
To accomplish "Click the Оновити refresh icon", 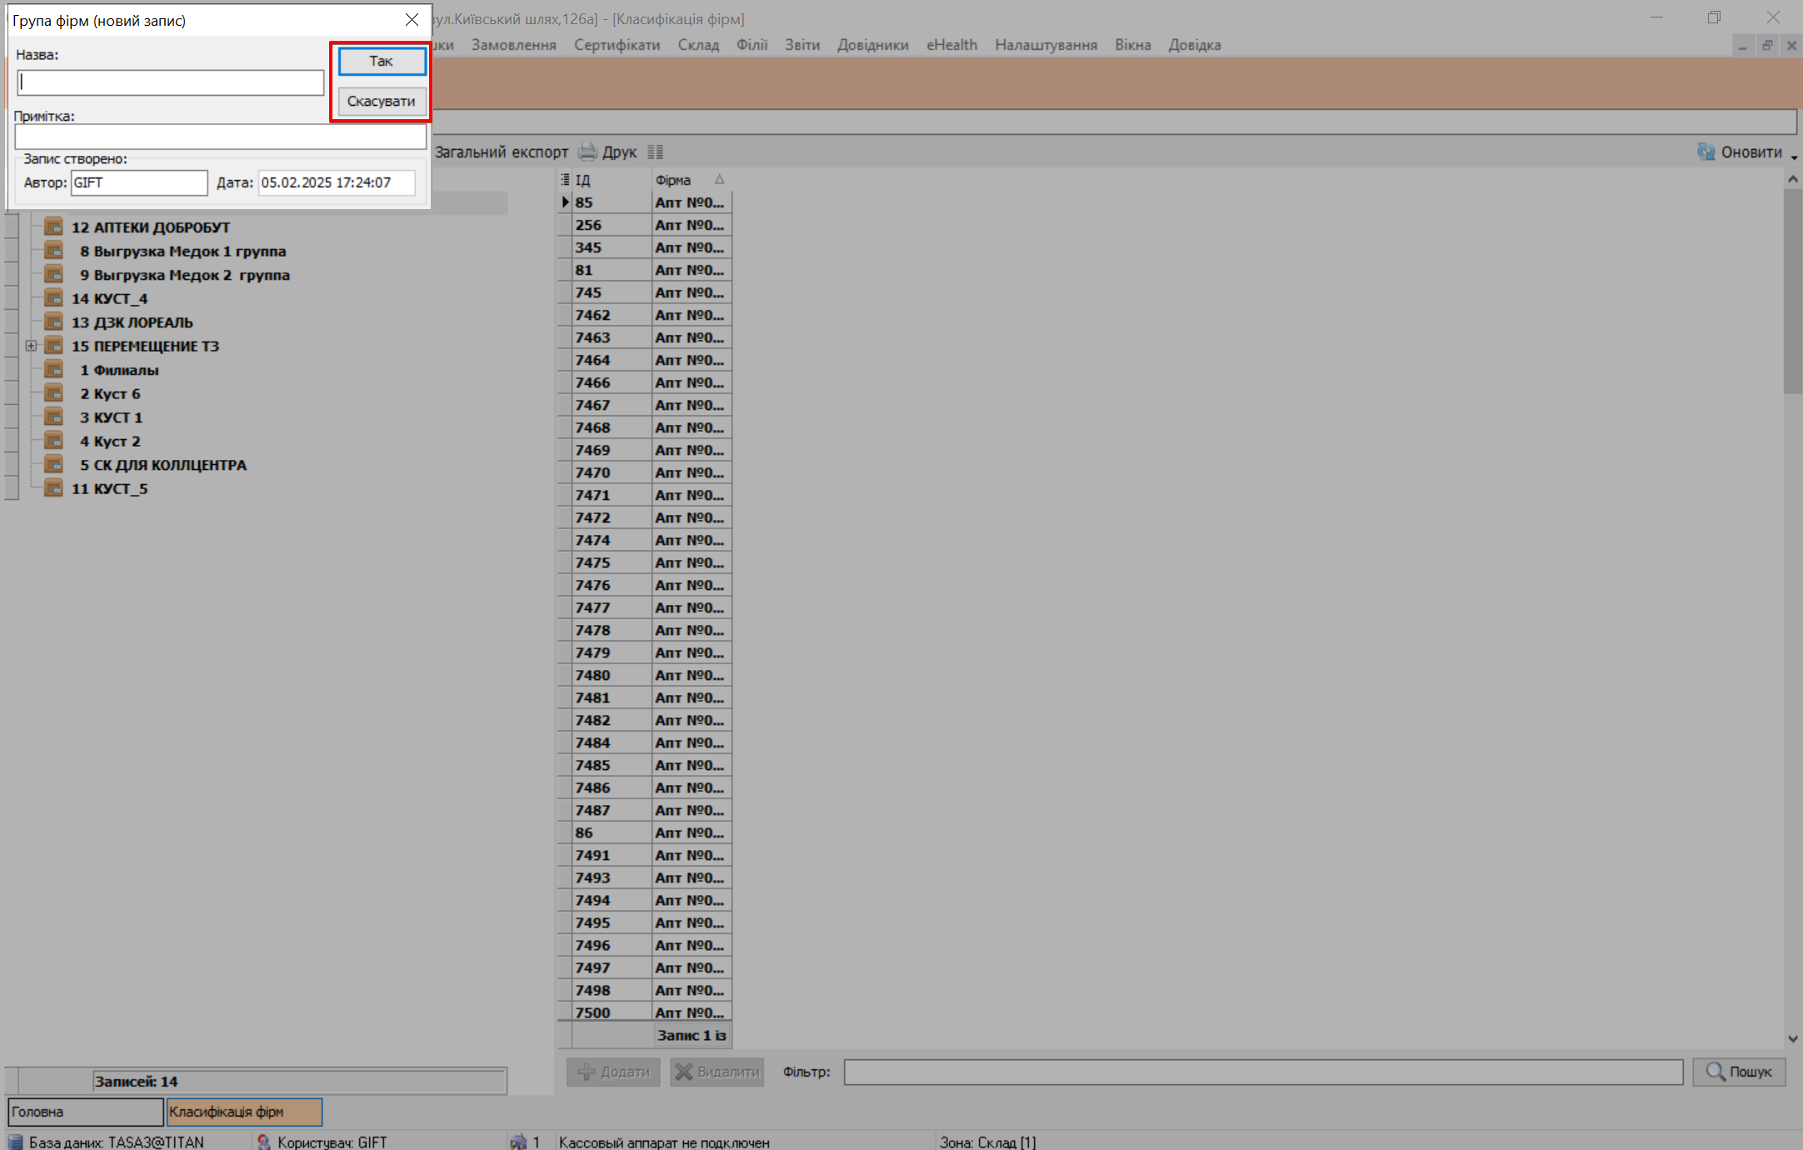I will click(x=1706, y=152).
